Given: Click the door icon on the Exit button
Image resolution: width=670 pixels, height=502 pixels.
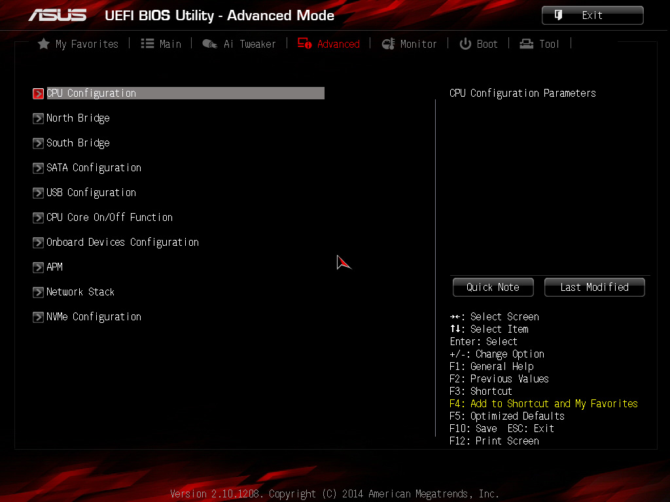Looking at the screenshot, I should (558, 15).
